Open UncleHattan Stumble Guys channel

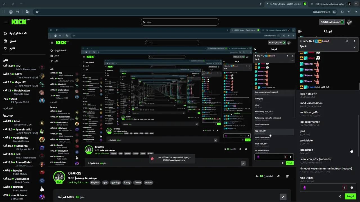(24, 92)
